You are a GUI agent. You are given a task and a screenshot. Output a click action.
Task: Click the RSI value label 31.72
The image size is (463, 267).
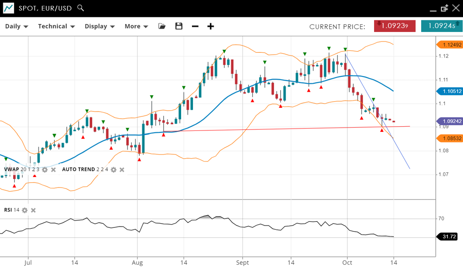click(449, 236)
